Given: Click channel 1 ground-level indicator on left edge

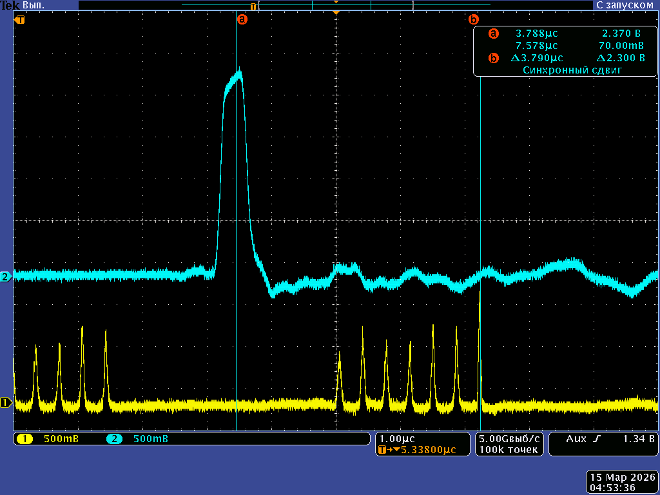Looking at the screenshot, I should point(6,403).
